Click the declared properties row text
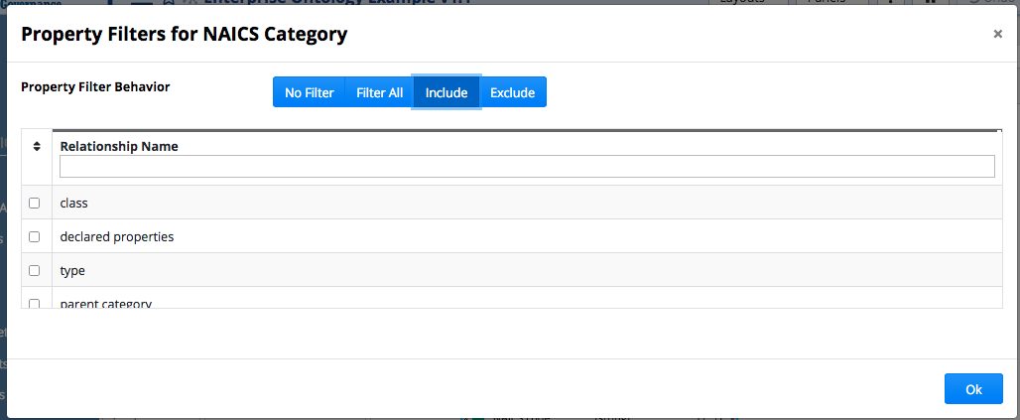This screenshot has height=420, width=1020. pos(117,236)
